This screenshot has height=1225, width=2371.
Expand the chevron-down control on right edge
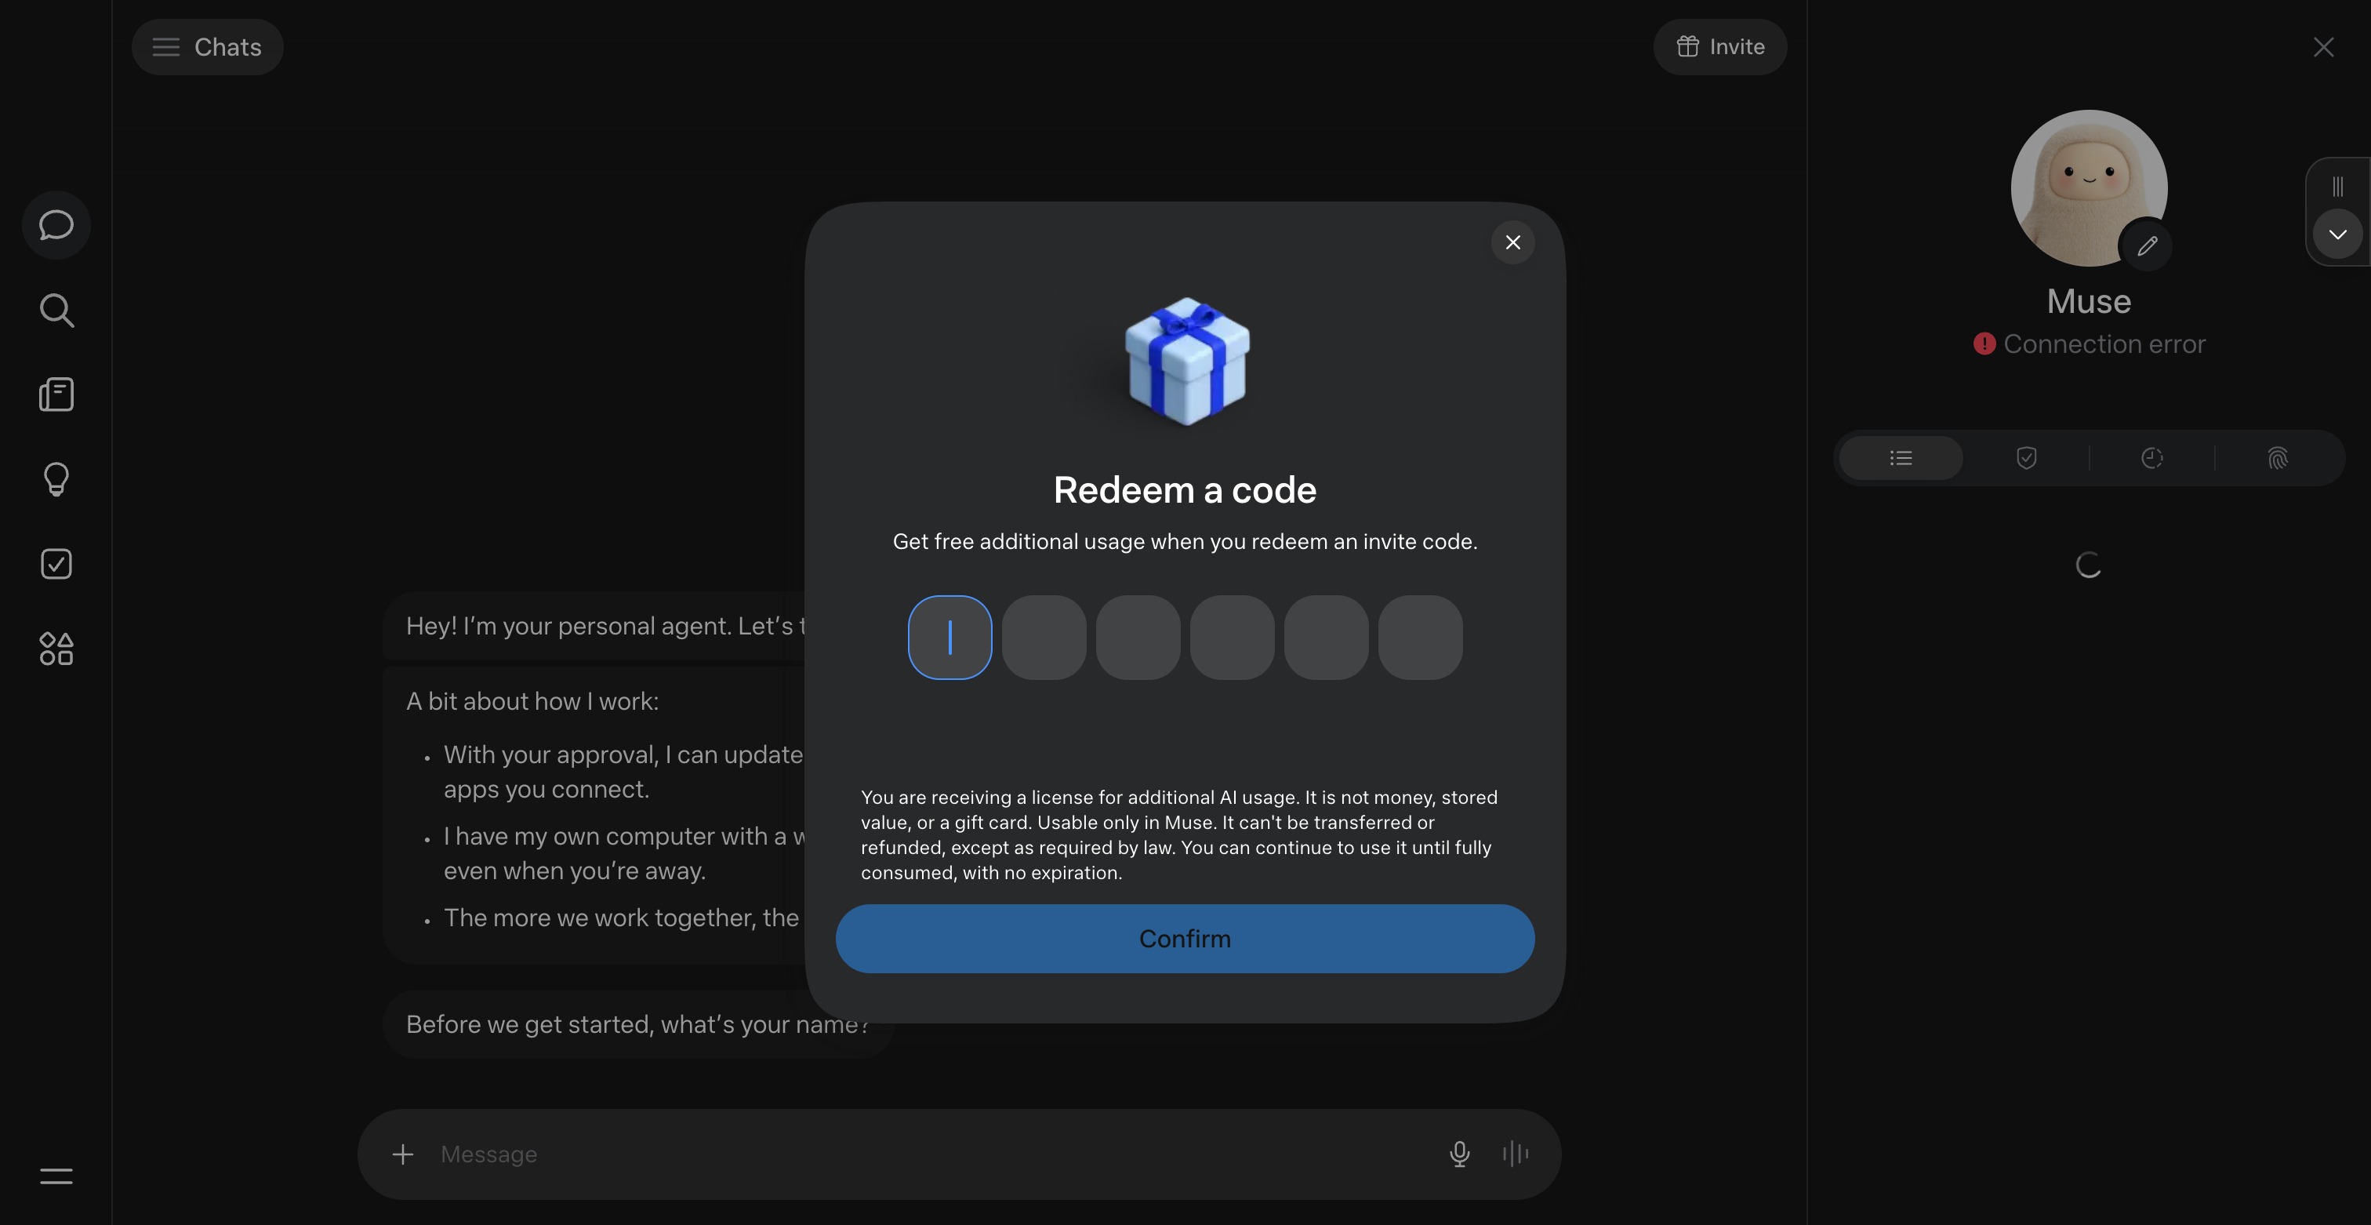[x=2337, y=234]
